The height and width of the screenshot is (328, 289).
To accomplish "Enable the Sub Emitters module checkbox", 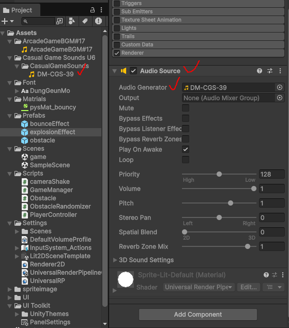I will pos(117,11).
